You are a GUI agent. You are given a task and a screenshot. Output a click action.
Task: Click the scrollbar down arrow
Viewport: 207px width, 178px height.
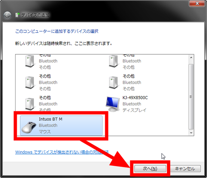coord(191,133)
